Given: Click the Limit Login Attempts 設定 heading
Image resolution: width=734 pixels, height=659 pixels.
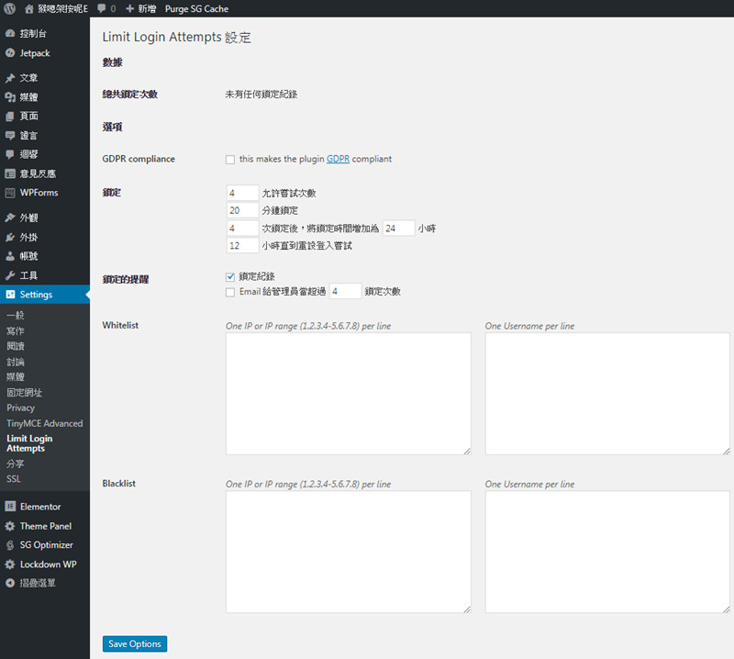Looking at the screenshot, I should click(x=176, y=37).
